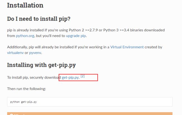
Task: Download get-pip.py via the link
Action: (x=70, y=77)
